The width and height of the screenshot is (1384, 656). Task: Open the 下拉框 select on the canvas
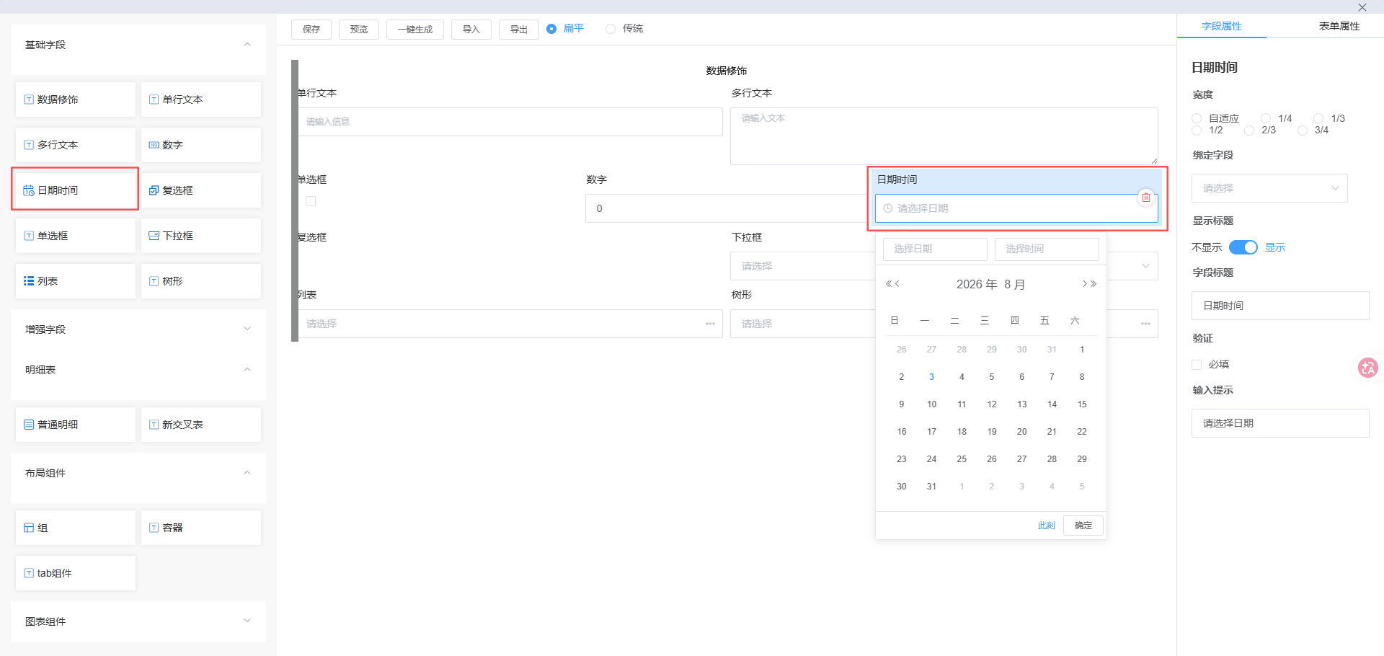click(x=944, y=266)
